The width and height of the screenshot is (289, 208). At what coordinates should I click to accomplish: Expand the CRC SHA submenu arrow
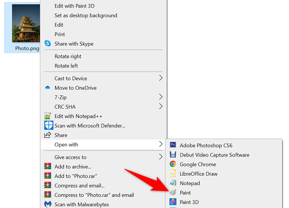click(x=161, y=106)
